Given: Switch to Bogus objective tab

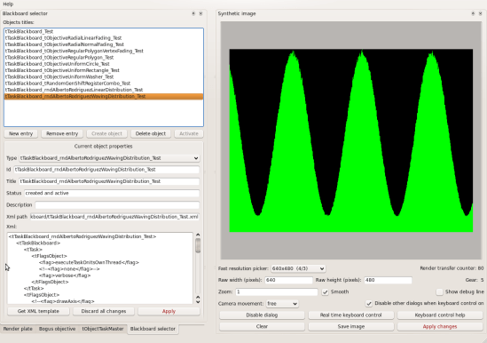Looking at the screenshot, I should (x=57, y=329).
